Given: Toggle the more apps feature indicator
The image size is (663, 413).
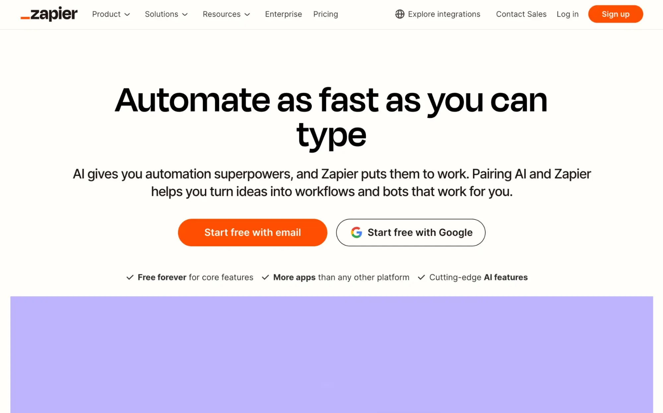Looking at the screenshot, I should [x=265, y=277].
